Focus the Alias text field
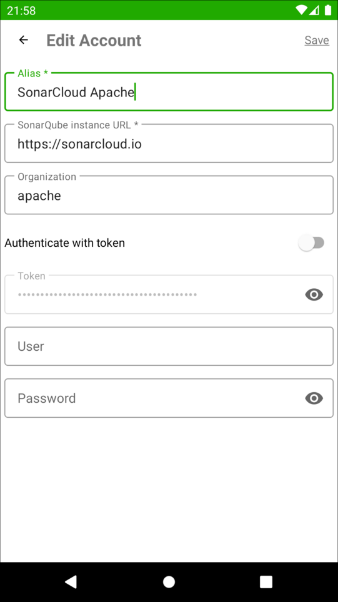338x602 pixels. point(169,91)
